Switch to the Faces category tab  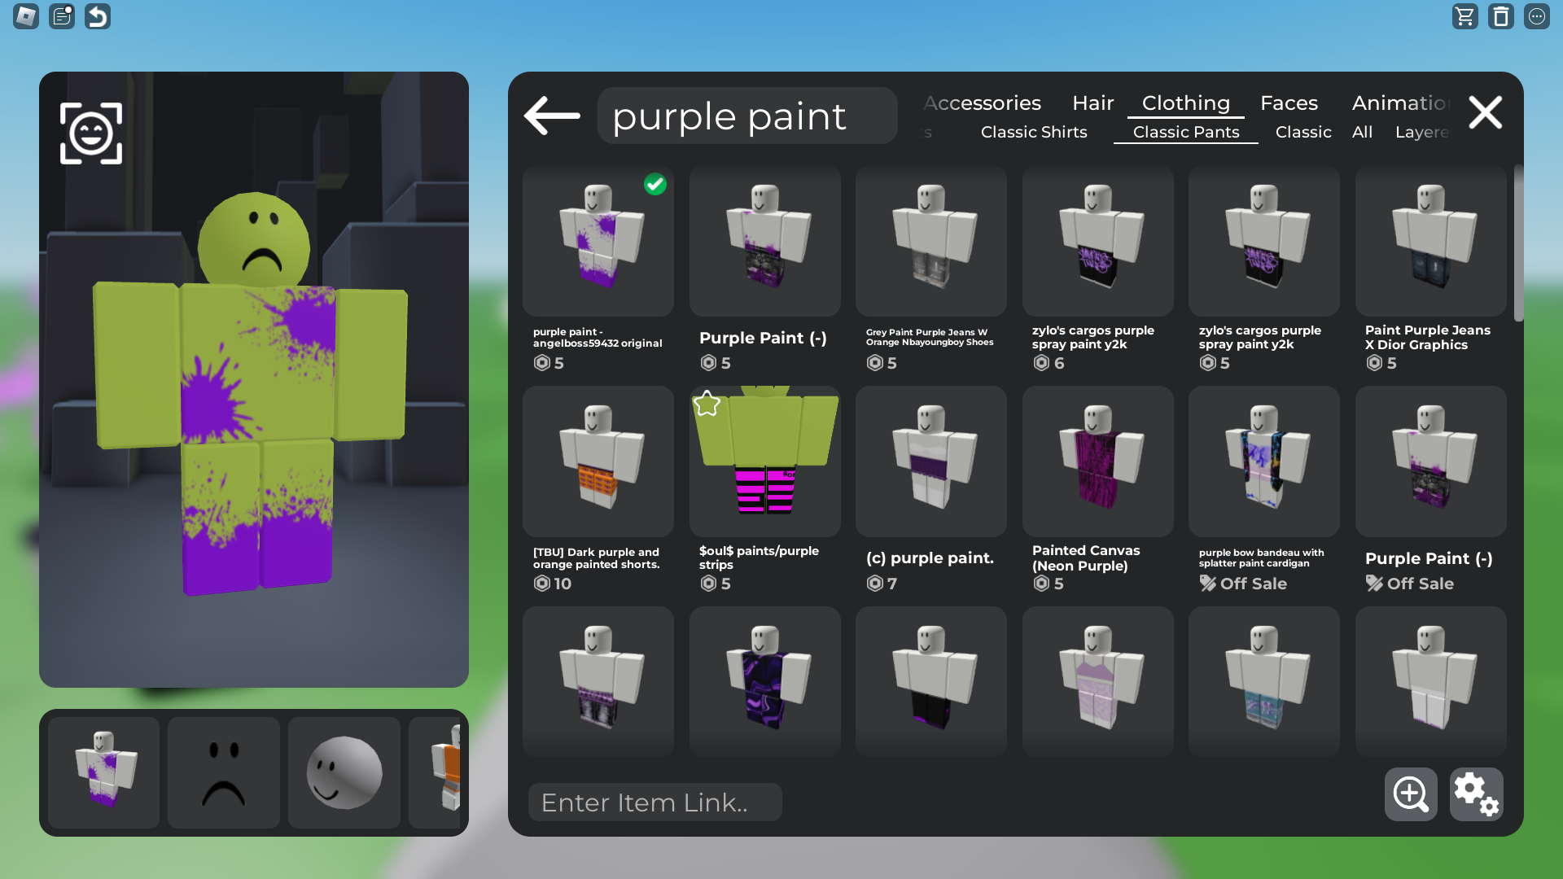[x=1289, y=103]
